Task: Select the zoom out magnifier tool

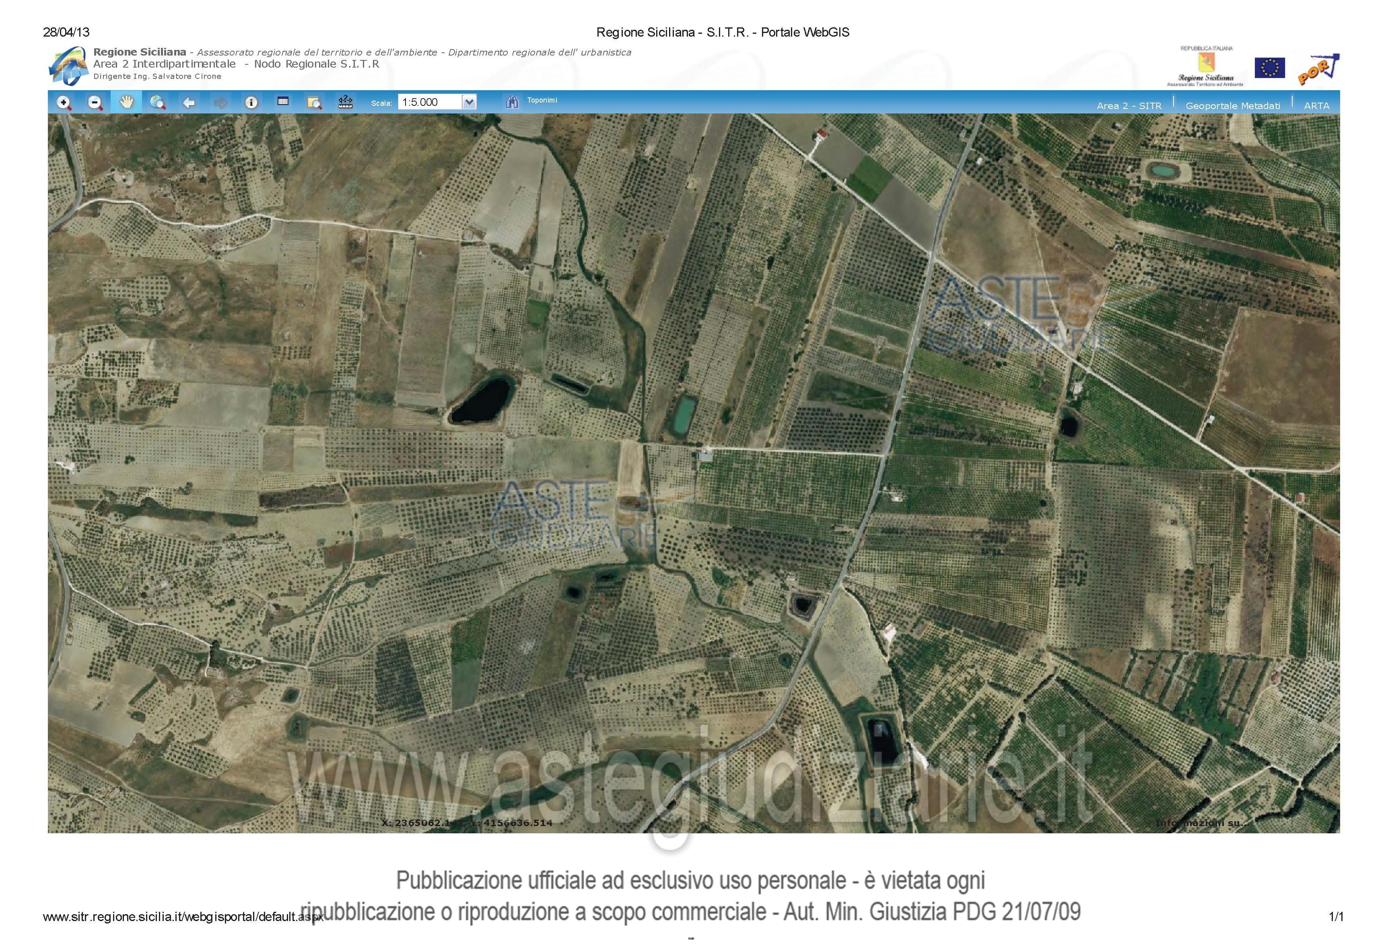Action: point(95,103)
